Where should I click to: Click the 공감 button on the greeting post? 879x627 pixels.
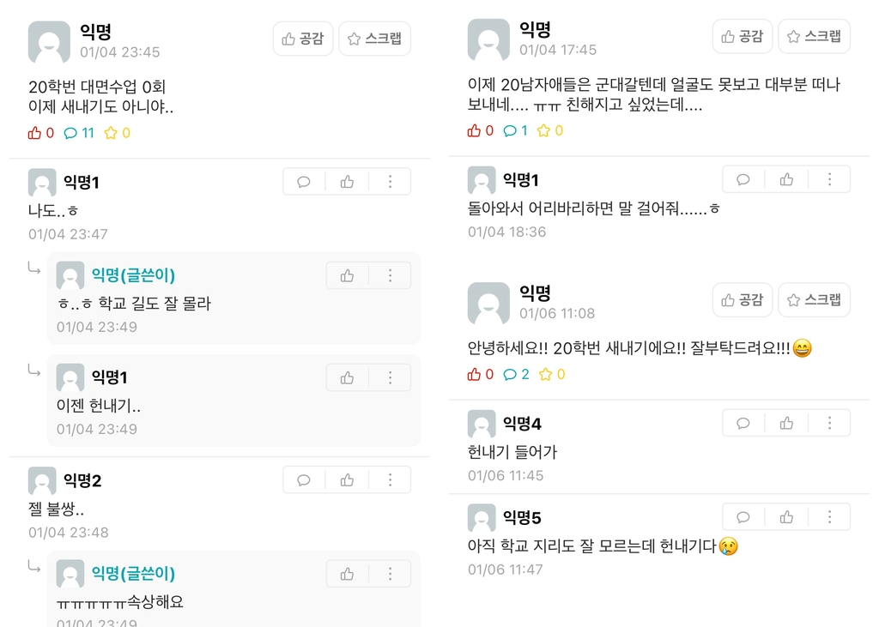coord(743,299)
